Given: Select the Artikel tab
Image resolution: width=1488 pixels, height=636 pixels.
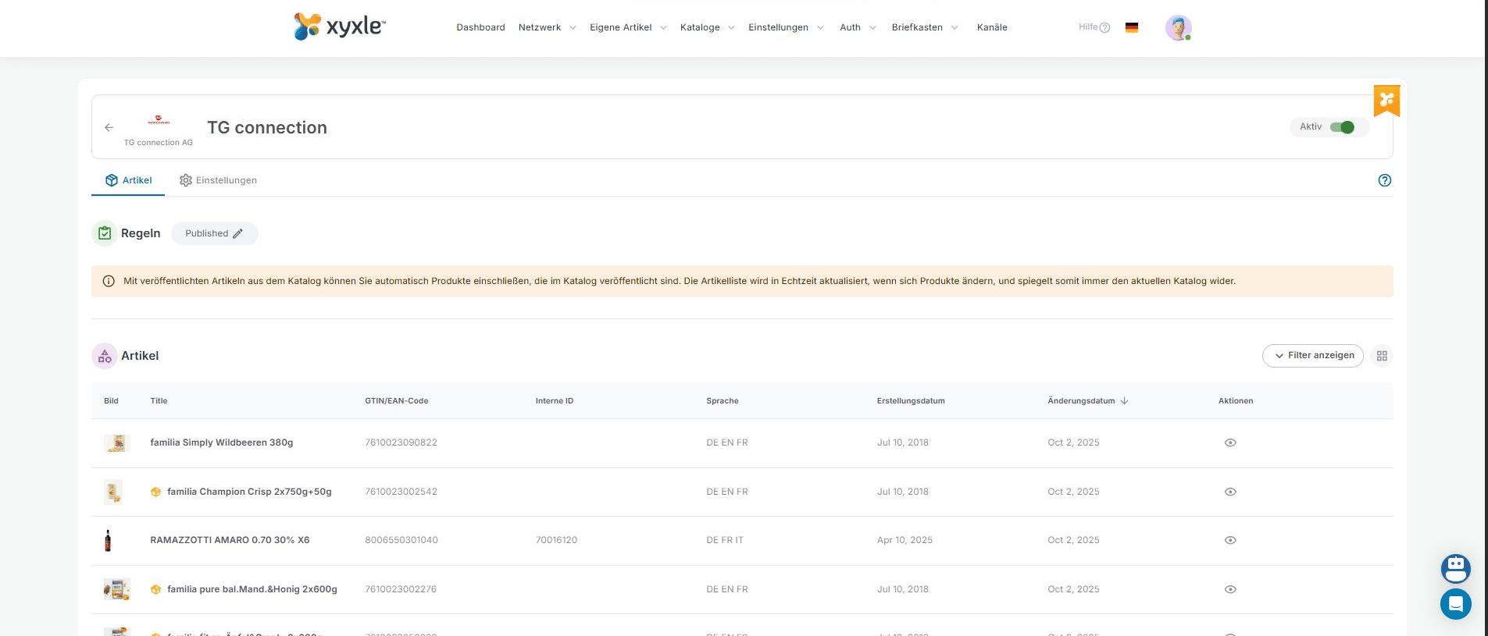Looking at the screenshot, I should [128, 180].
